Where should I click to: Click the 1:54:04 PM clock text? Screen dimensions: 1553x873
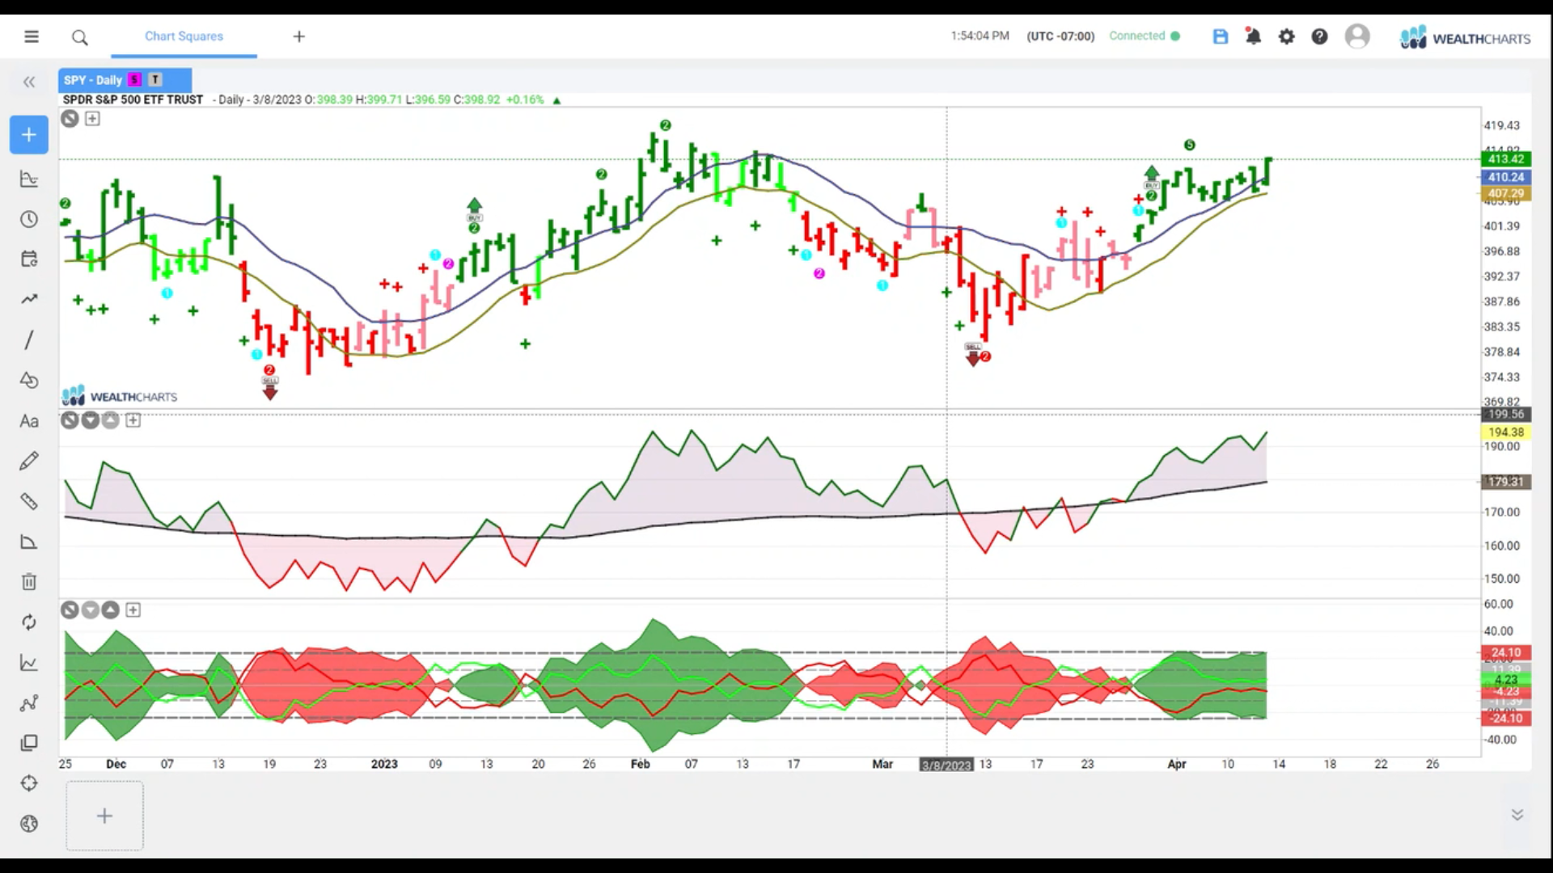coord(980,36)
